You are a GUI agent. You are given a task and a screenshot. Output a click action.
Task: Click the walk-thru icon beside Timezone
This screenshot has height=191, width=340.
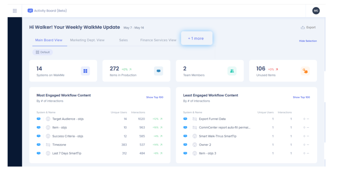pos(48,145)
